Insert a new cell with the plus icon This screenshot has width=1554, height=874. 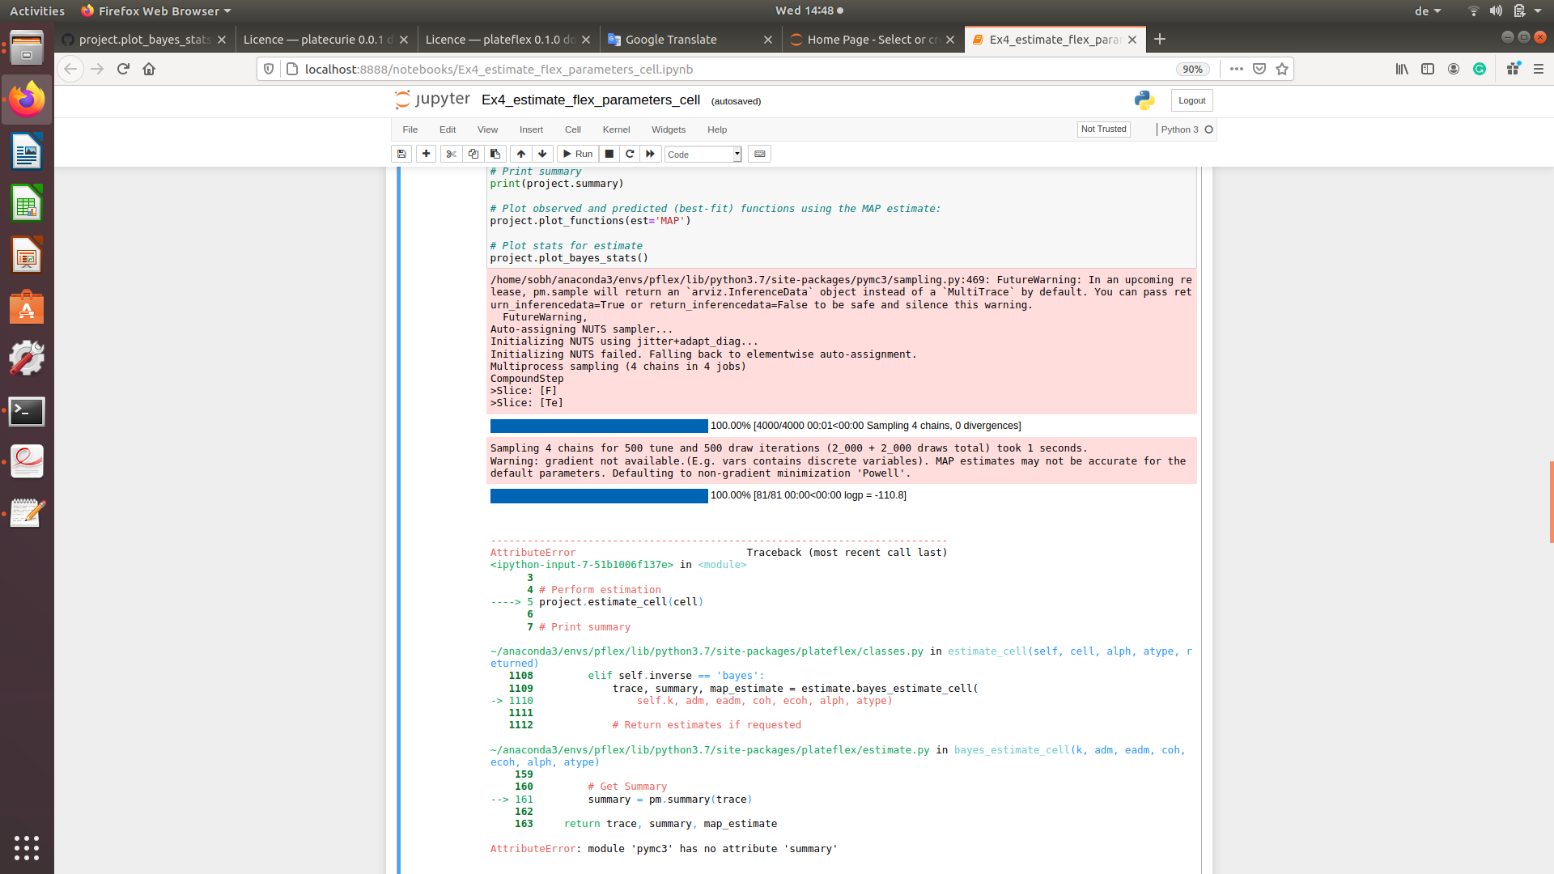point(426,154)
